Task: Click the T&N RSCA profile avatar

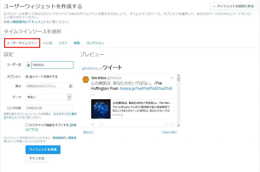Action: (86, 79)
